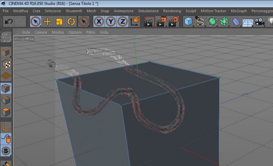Open the render settings icon

(174, 22)
